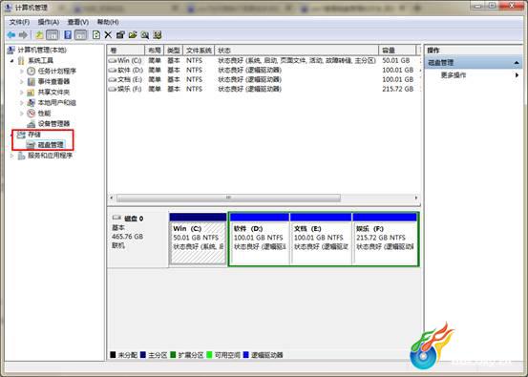Expand the 本地用户和组 node
The image size is (528, 377).
pos(22,103)
